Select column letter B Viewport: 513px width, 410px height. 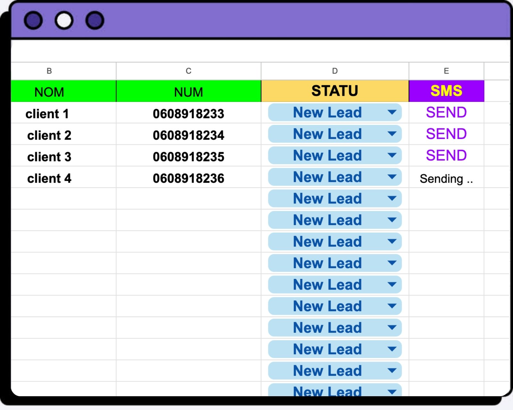(x=49, y=71)
